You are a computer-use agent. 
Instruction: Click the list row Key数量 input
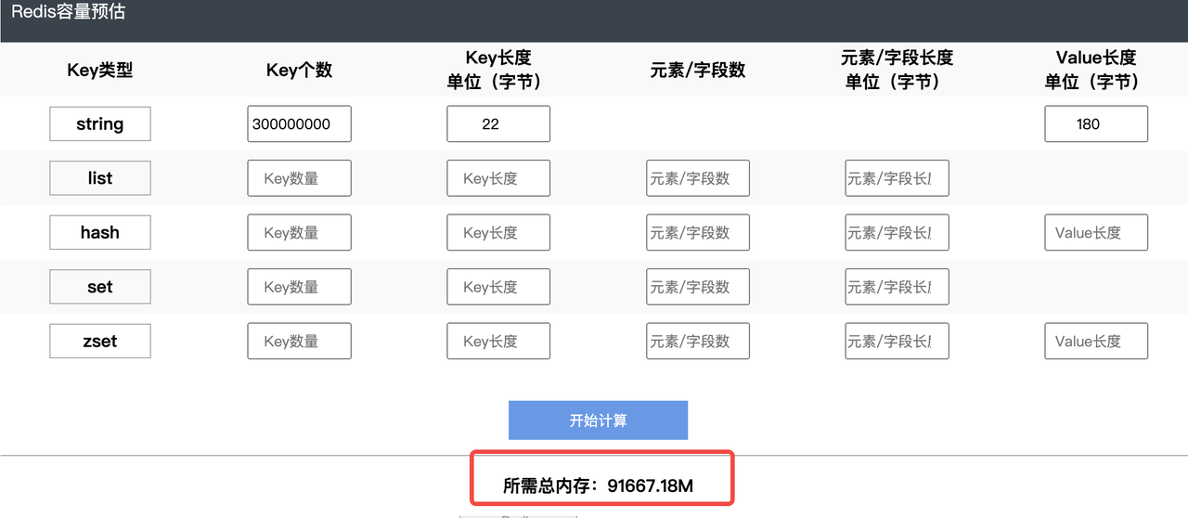coord(299,178)
